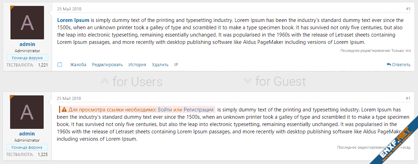Click the second post's date 25 Май 2018
This screenshot has height=164, width=418.
(69, 99)
